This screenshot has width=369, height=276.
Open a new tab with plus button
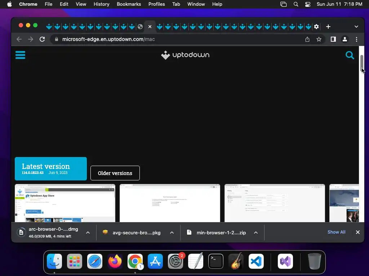click(x=328, y=27)
